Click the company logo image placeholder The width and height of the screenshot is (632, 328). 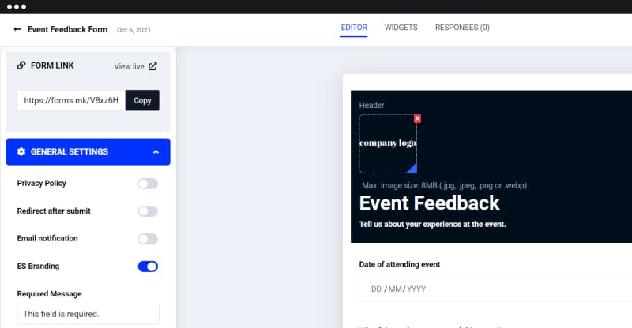(388, 143)
